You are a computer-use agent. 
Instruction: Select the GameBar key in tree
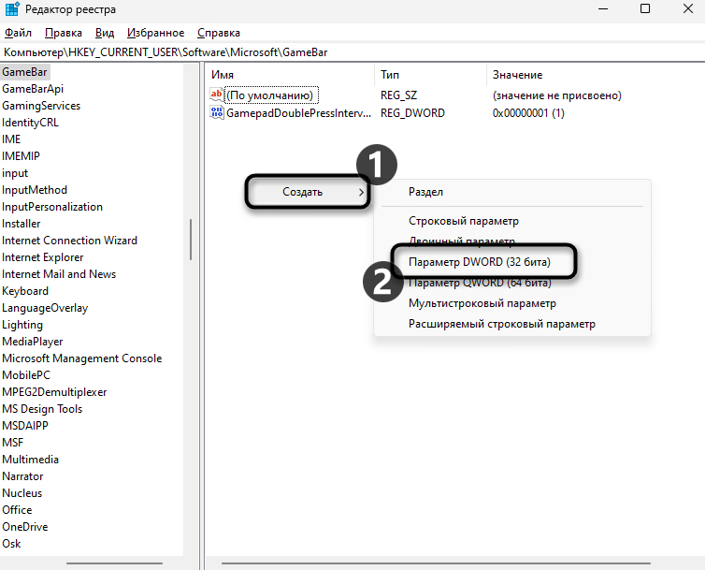pos(24,72)
